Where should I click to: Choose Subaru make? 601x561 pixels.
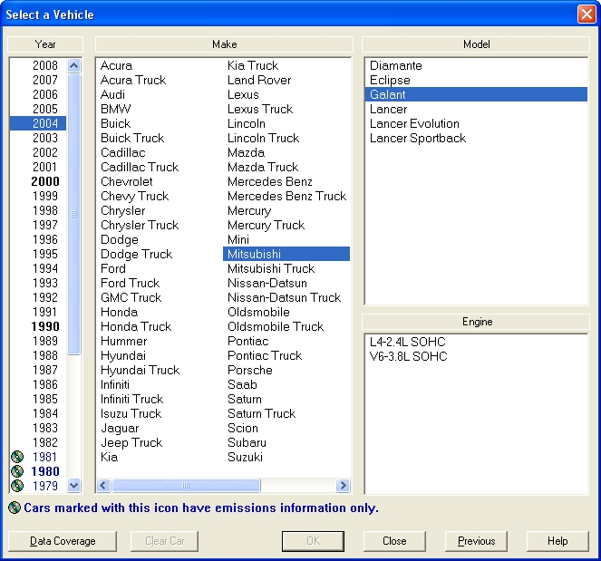pyautogui.click(x=247, y=442)
